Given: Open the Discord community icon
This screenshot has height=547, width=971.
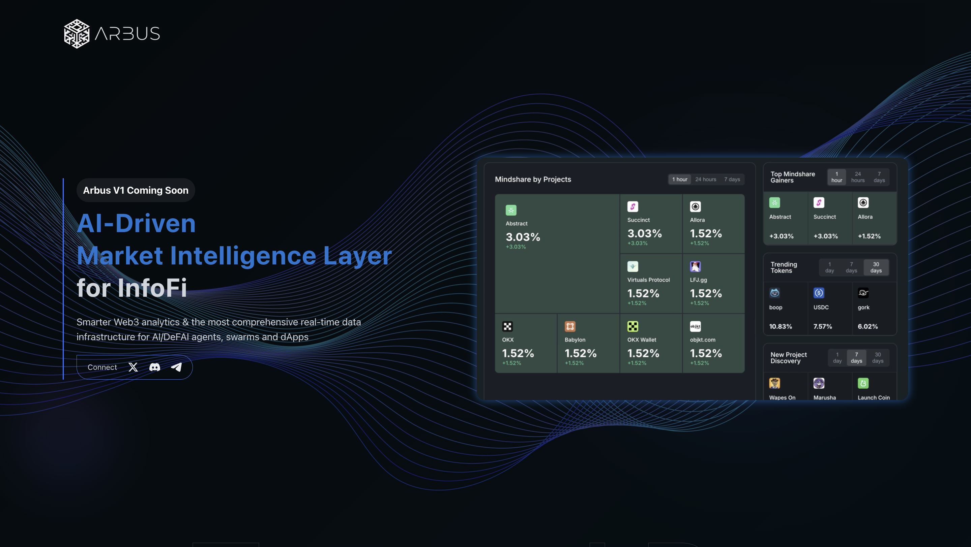Looking at the screenshot, I should click(x=155, y=367).
